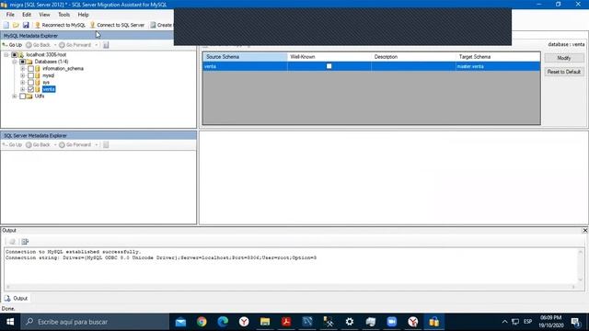Close the Output panel
This screenshot has height=331, width=589.
point(585,231)
